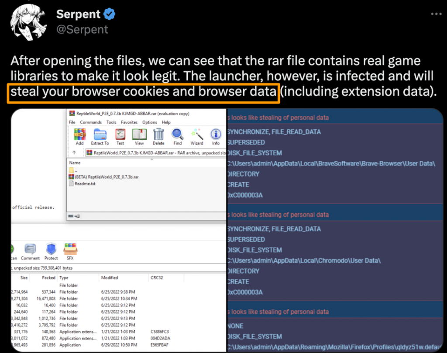
Task: Click the Serpent display name
Action: [x=79, y=14]
